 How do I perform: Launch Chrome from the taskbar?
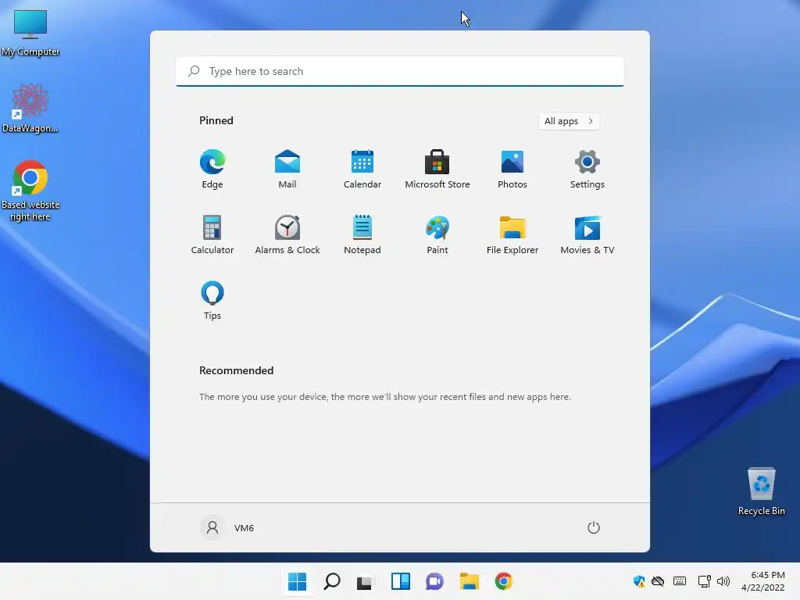tap(504, 581)
